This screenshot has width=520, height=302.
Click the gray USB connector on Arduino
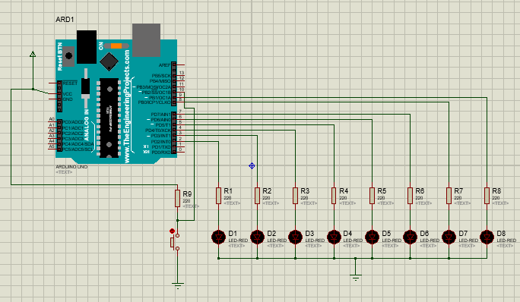pos(146,40)
